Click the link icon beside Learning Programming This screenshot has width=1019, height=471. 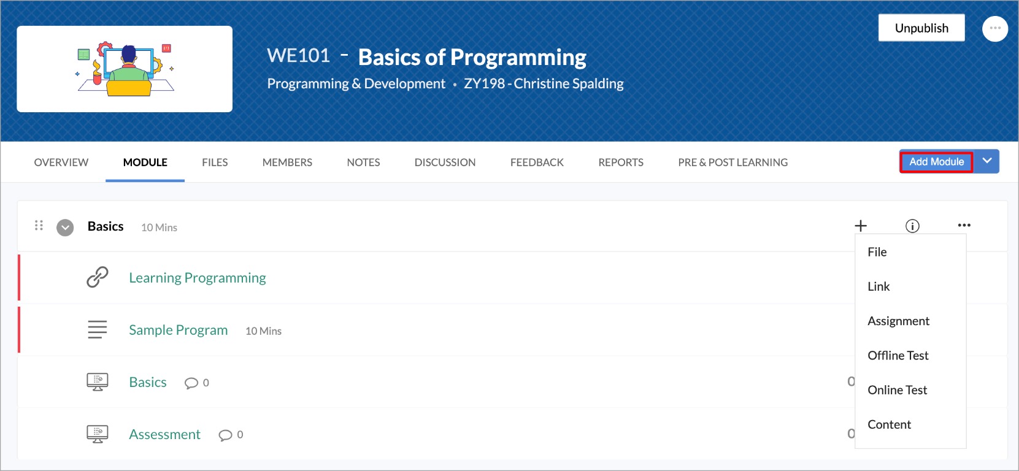(x=97, y=277)
